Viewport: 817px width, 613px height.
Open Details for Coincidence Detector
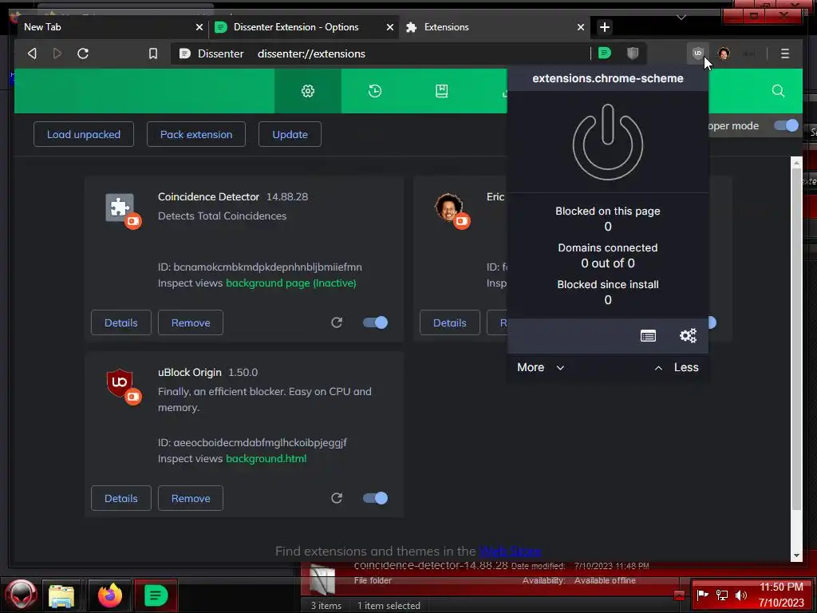point(121,322)
